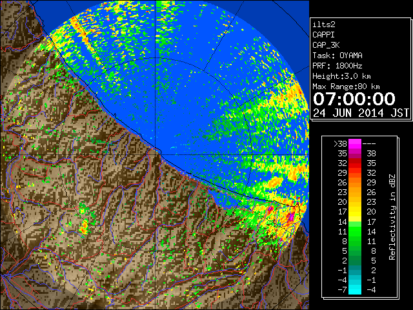Click the 'CAPPI' product label
Viewport: 413px width, 310px height.
(323, 35)
